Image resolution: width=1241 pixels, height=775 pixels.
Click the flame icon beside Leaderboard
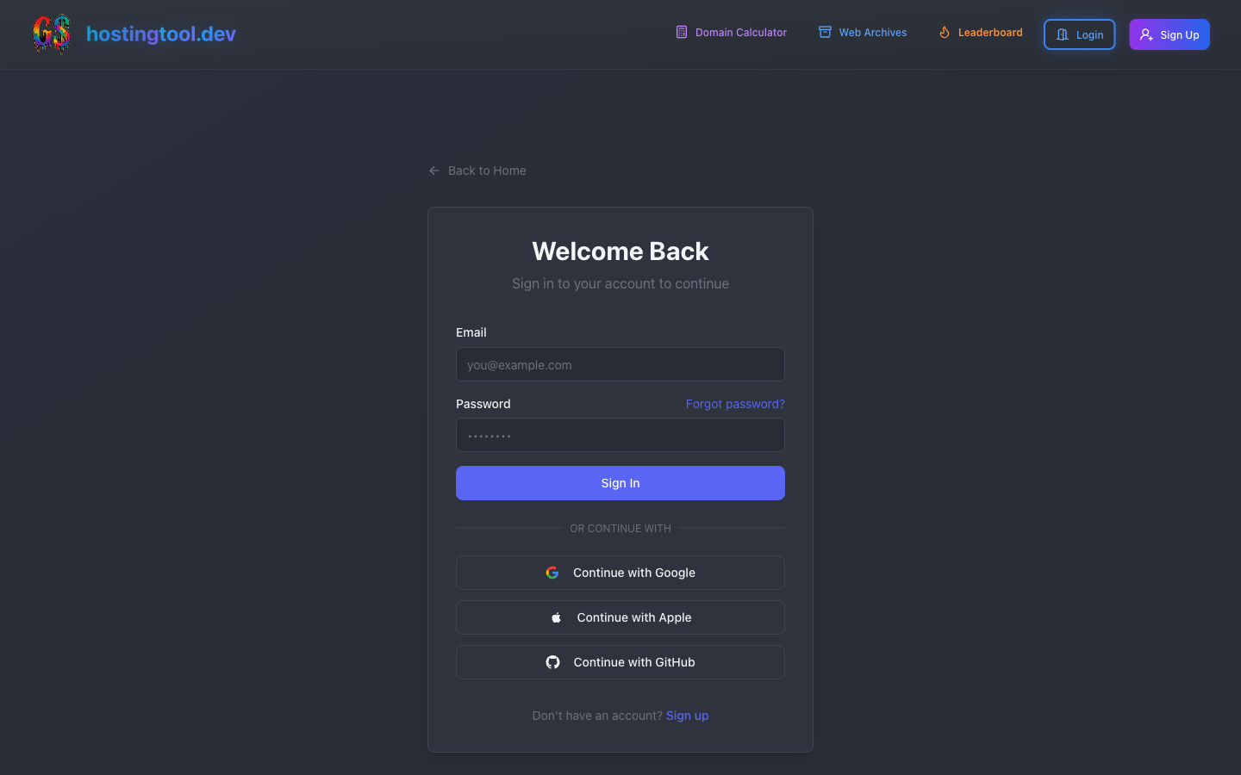click(x=945, y=32)
